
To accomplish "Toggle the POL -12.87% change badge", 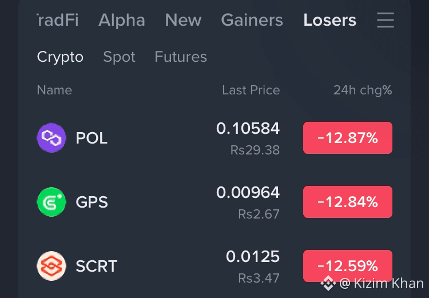I will pos(348,138).
